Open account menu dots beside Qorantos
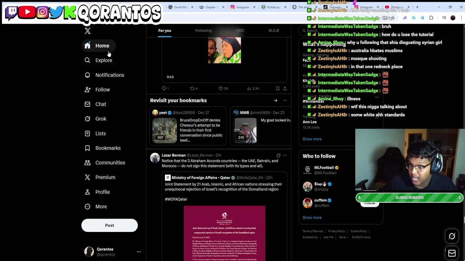 coord(138,252)
